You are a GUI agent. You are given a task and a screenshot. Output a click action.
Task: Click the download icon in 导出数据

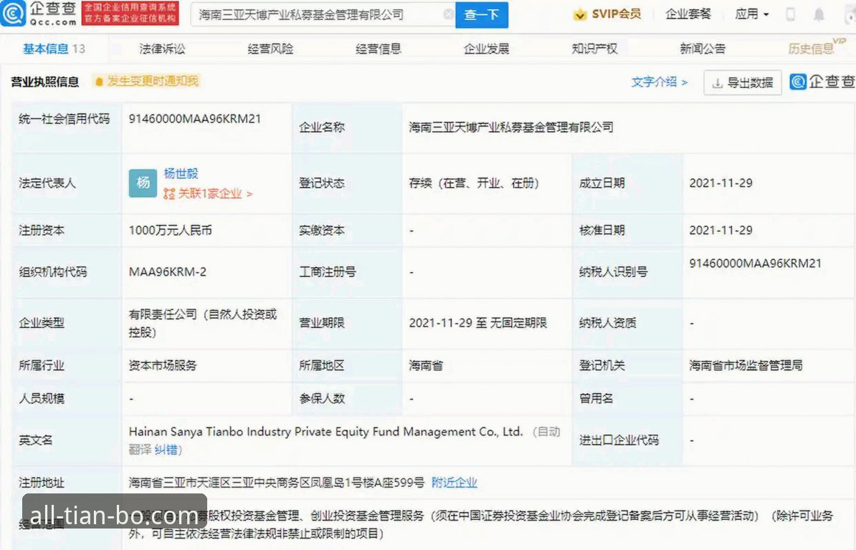coord(718,83)
